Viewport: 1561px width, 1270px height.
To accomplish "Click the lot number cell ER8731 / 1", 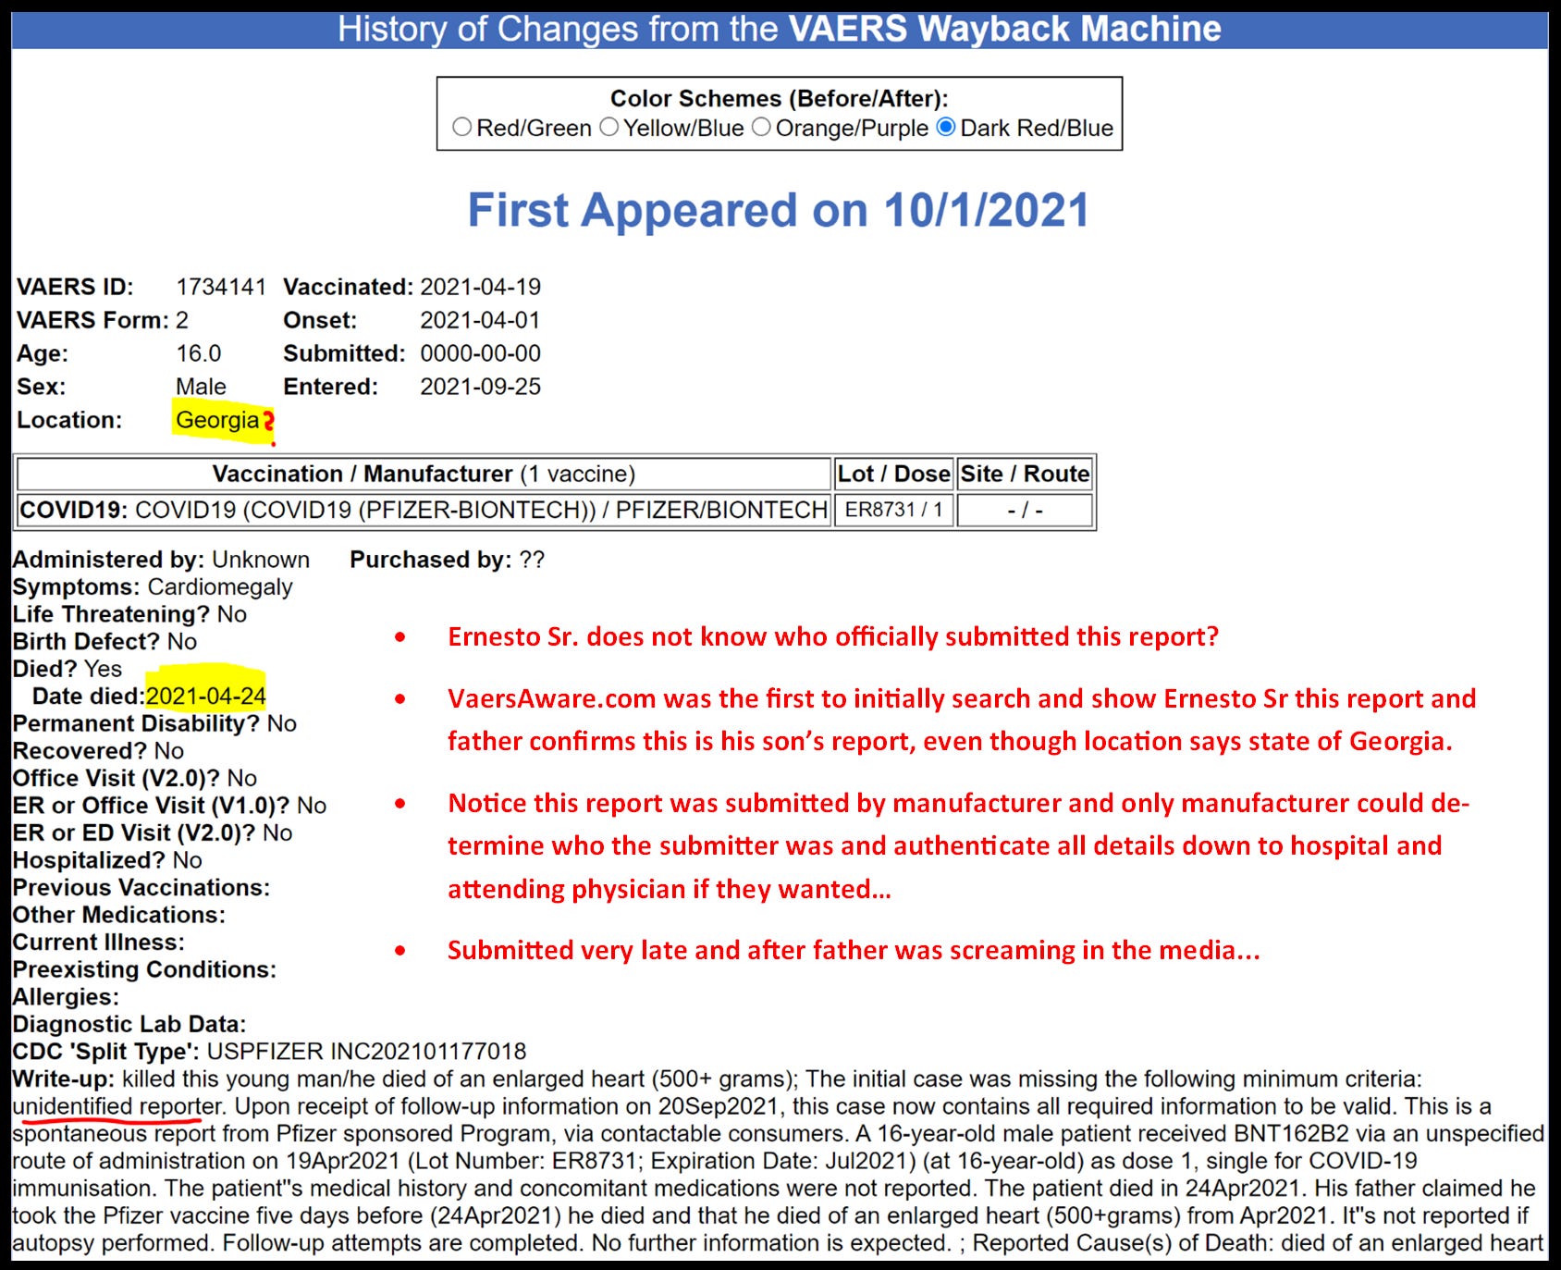I will pyautogui.click(x=893, y=510).
